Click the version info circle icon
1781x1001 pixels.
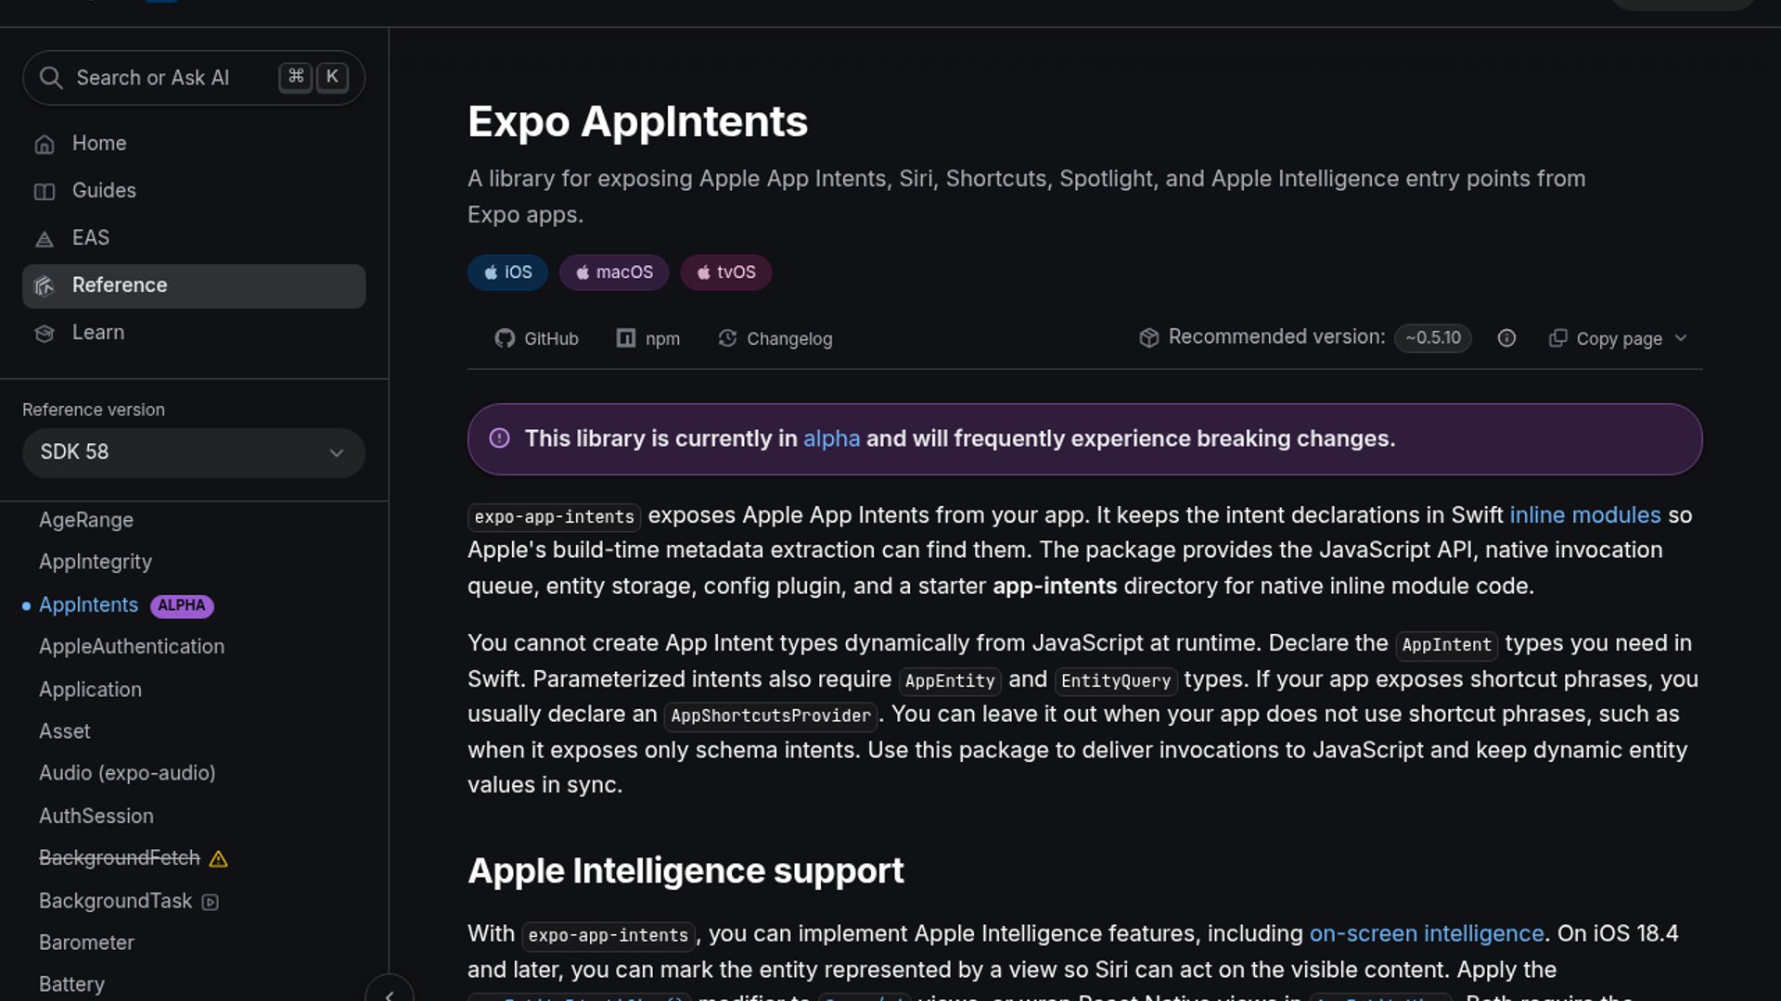click(1506, 338)
